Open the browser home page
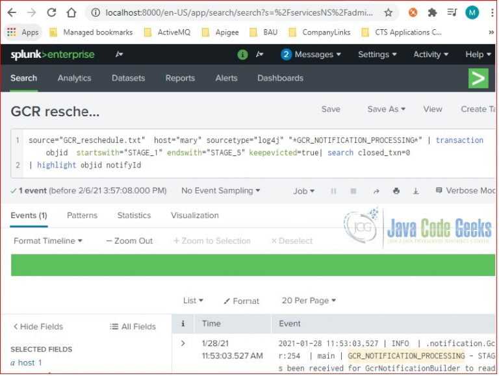 pos(71,12)
